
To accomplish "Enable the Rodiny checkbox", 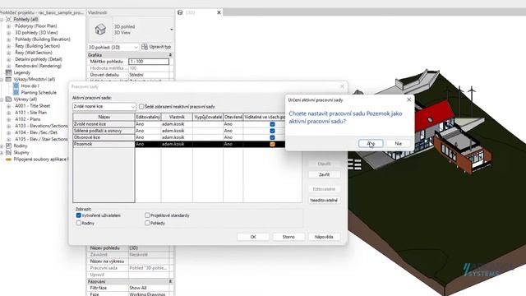I will coord(79,223).
